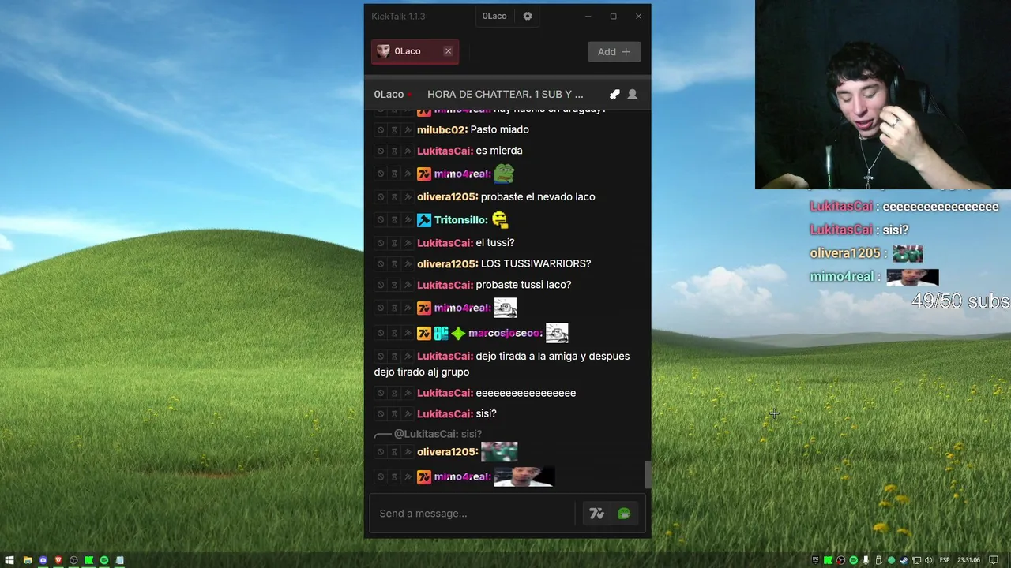Hourglass timeout icon on "es mierda" row
This screenshot has width=1011, height=568.
(x=394, y=151)
